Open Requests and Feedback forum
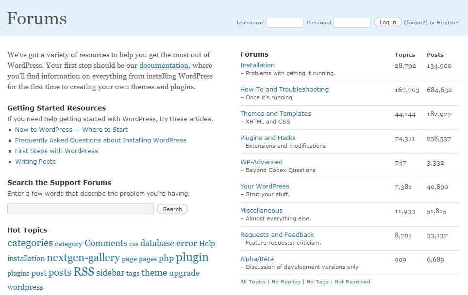The image size is (468, 295). (277, 234)
